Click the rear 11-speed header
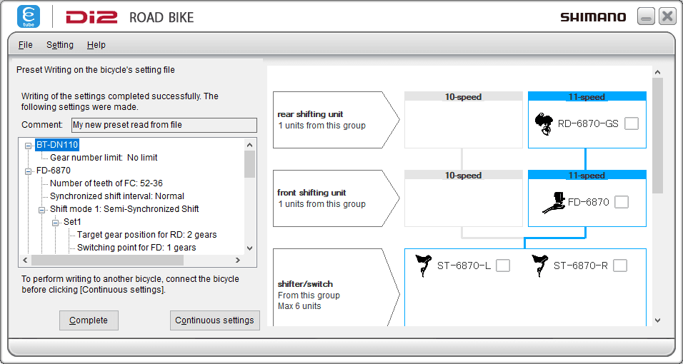This screenshot has width=683, height=364. (587, 96)
